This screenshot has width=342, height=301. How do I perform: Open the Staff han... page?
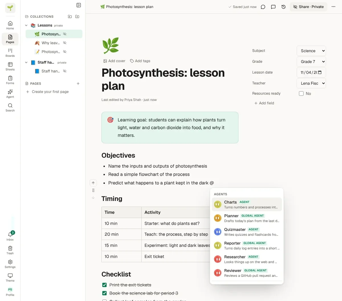(54, 71)
